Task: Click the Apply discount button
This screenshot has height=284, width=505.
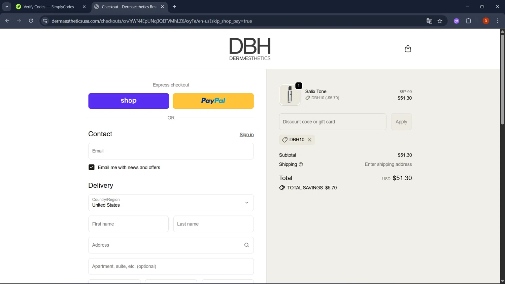Action: point(401,122)
